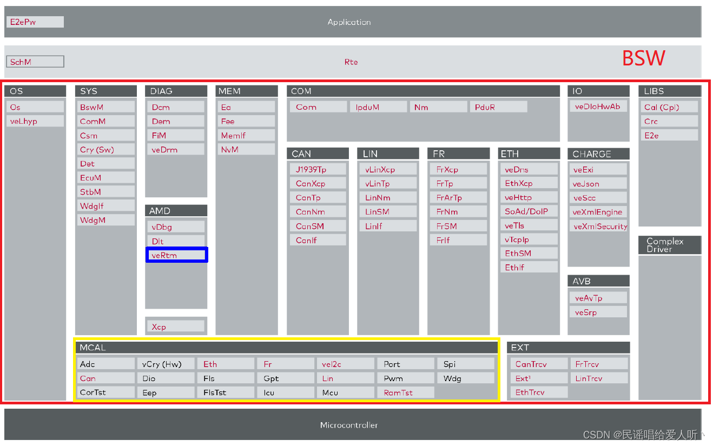Screen dimensions: 713x446
Task: Select the Fee module box
Action: pos(247,121)
